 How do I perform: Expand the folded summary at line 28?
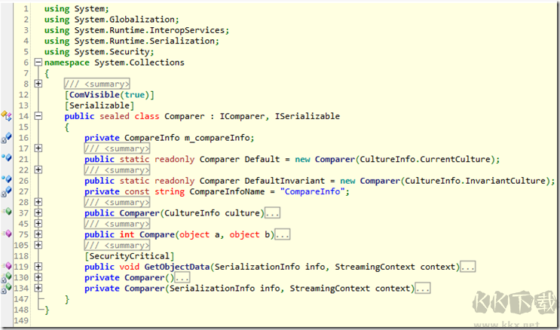[38, 202]
